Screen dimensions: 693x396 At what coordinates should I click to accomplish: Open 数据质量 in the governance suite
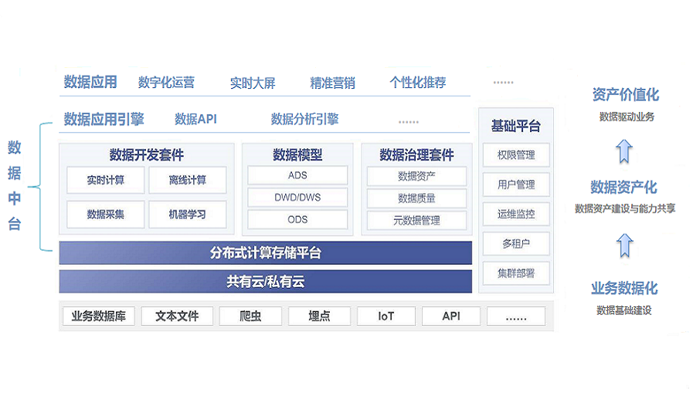point(416,198)
